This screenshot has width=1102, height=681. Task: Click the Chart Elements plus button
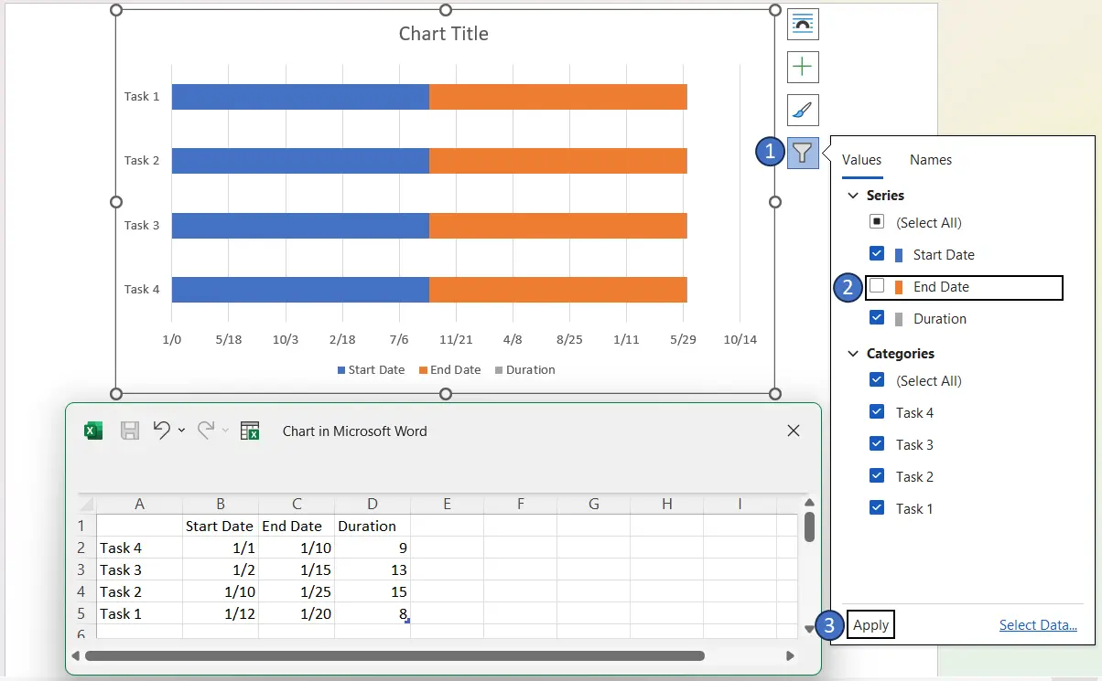[803, 67]
